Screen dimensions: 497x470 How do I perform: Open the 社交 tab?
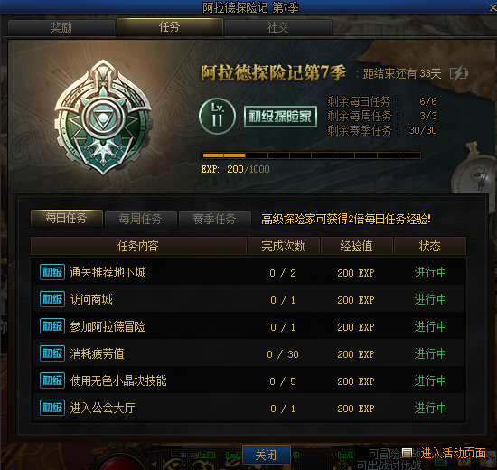(x=278, y=28)
